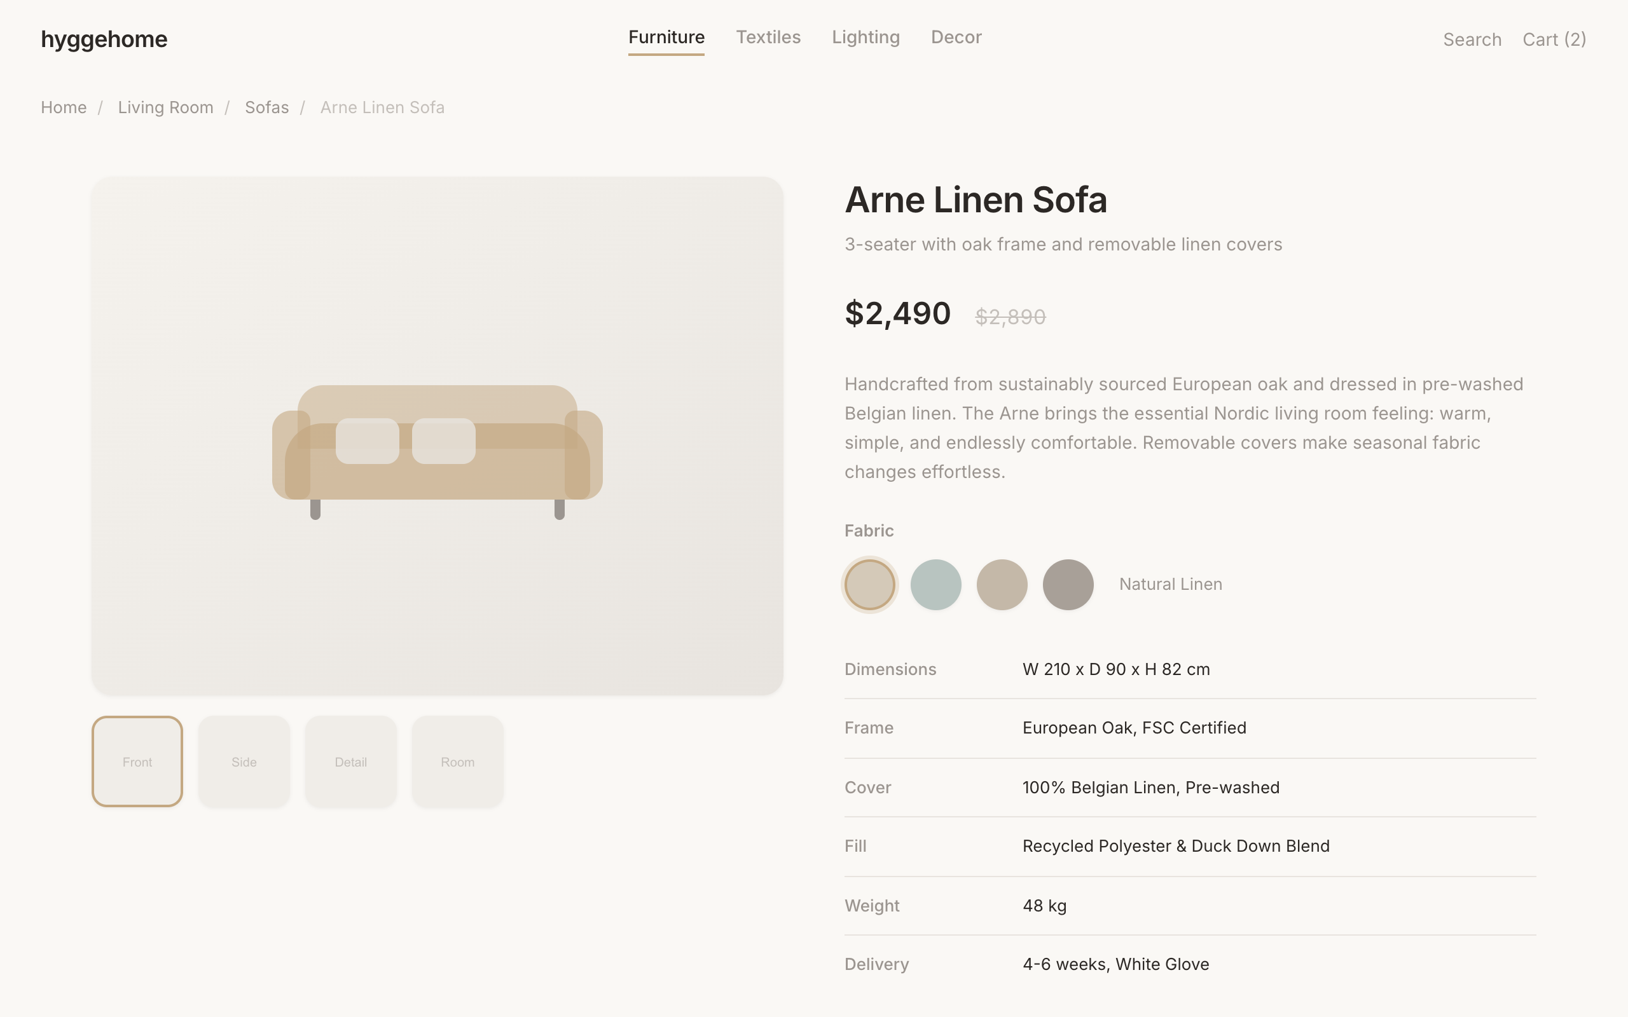
Task: Switch to the Textiles section
Action: pos(769,37)
